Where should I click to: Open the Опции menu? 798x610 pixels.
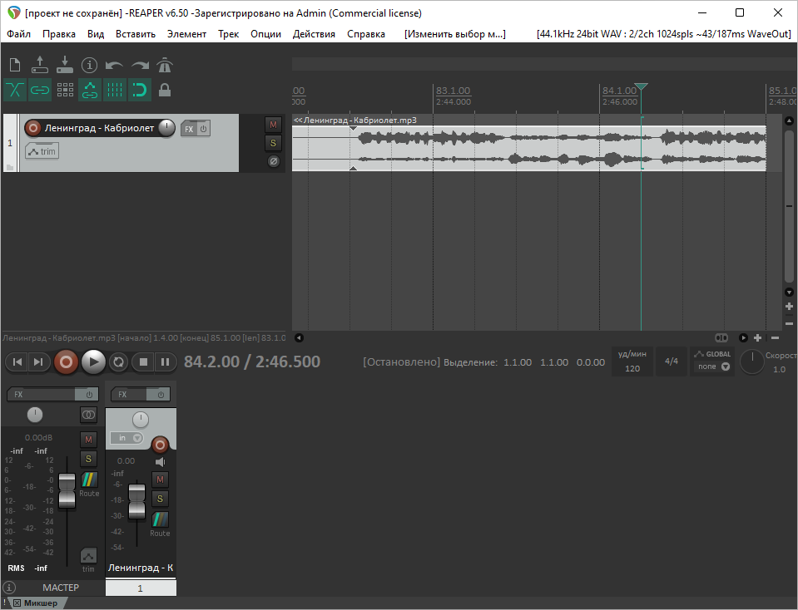(x=265, y=34)
